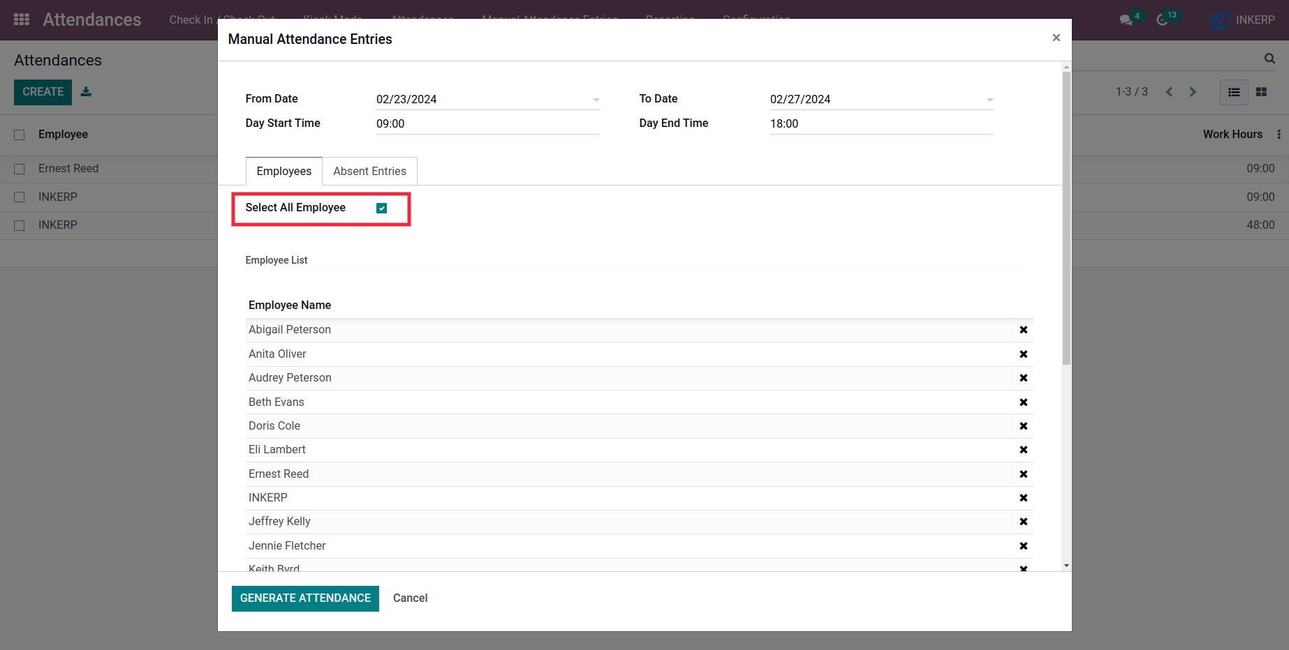Click the scrollbar down arrow
Image resolution: width=1289 pixels, height=650 pixels.
pyautogui.click(x=1066, y=566)
